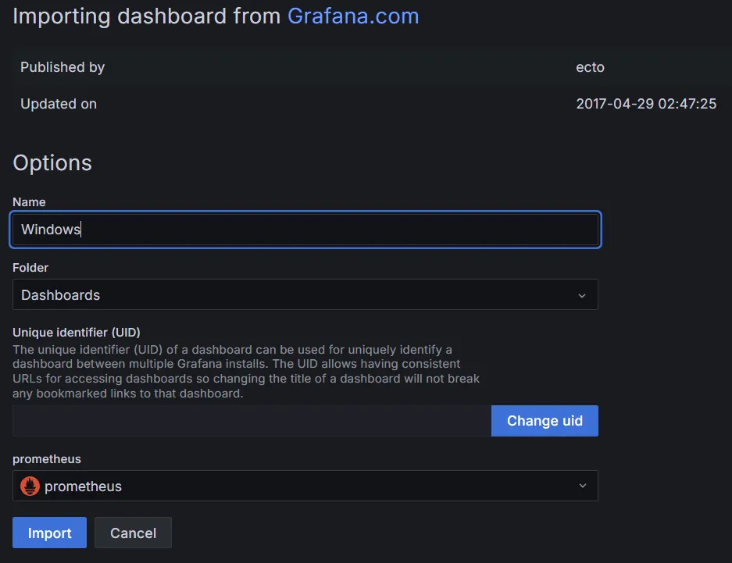Click the Prometheus flame icon
This screenshot has width=732, height=563.
30,486
